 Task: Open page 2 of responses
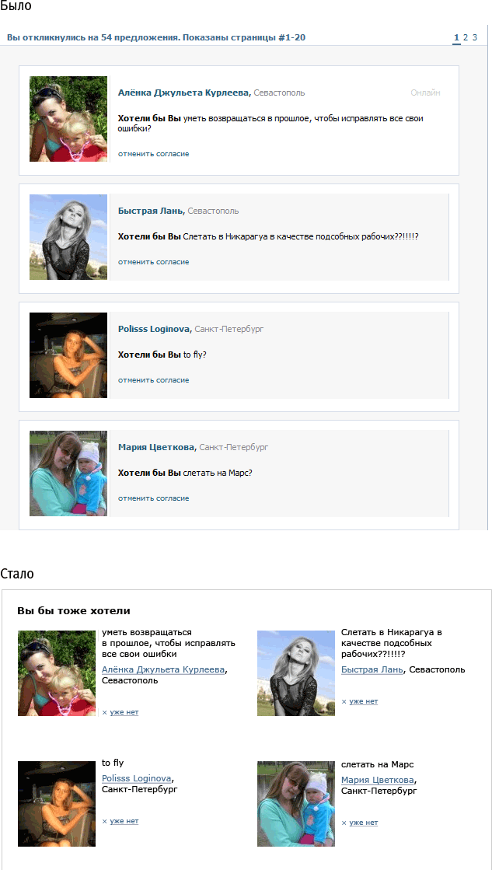(x=466, y=38)
